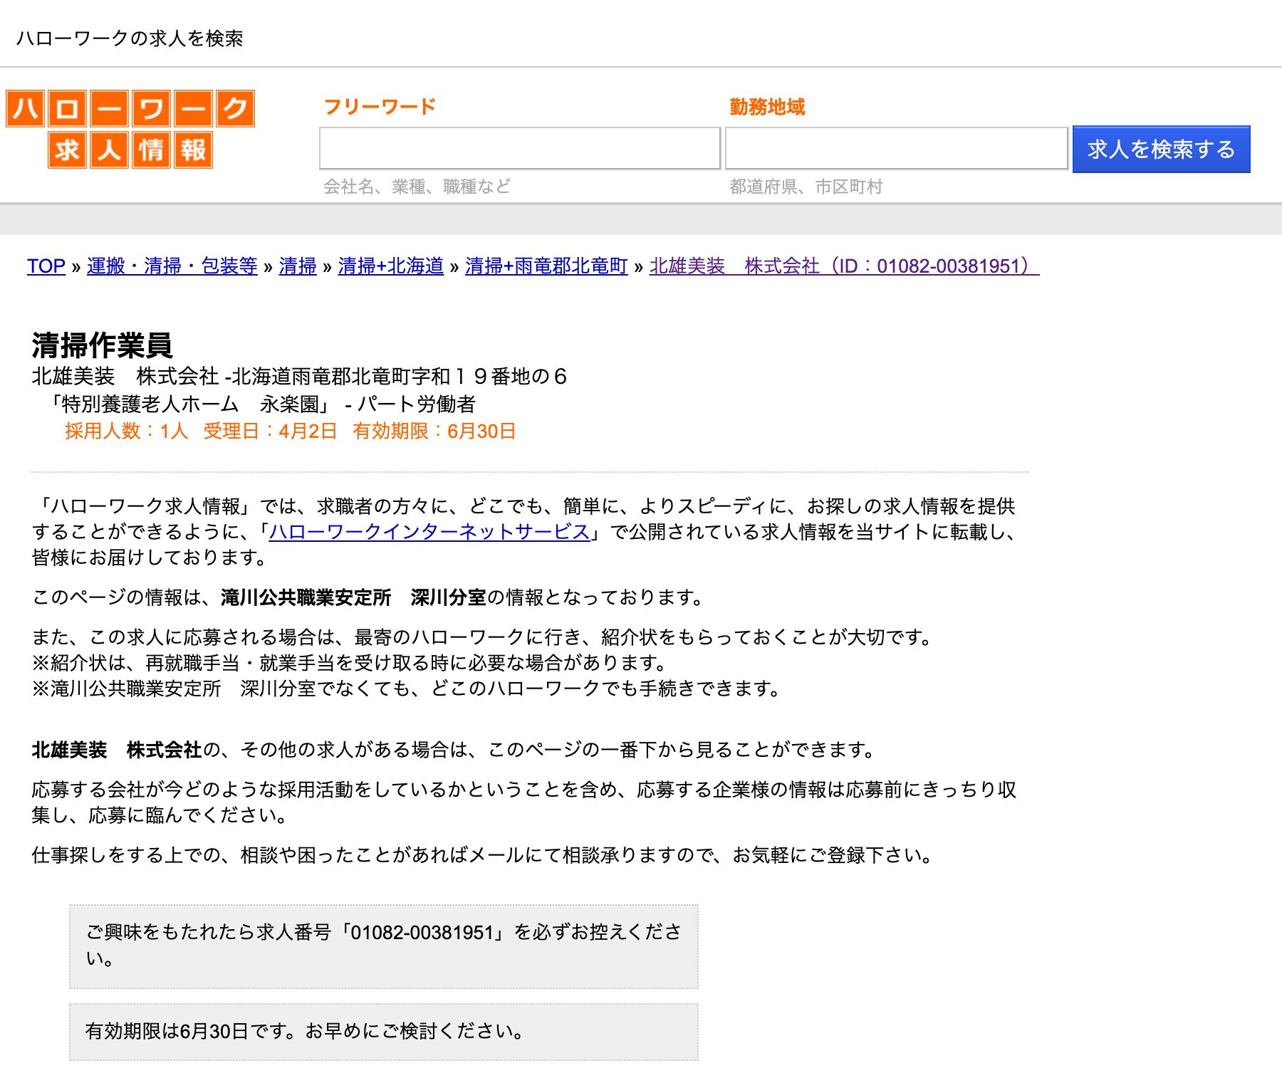
Task: Open the 運搬・清掃・包装等 category link
Action: tap(171, 267)
